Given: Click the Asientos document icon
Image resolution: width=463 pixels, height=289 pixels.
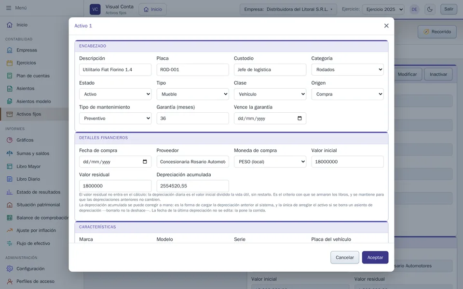Looking at the screenshot, I should coord(10,89).
